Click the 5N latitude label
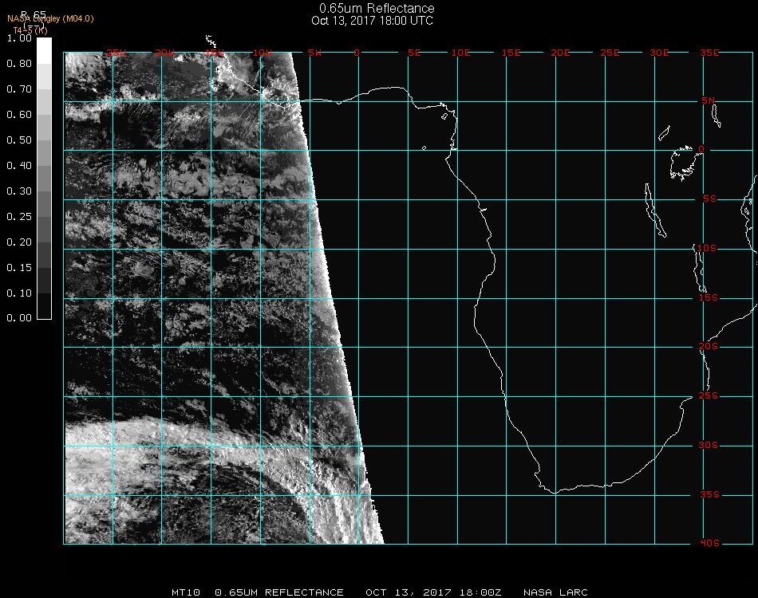 coord(709,100)
